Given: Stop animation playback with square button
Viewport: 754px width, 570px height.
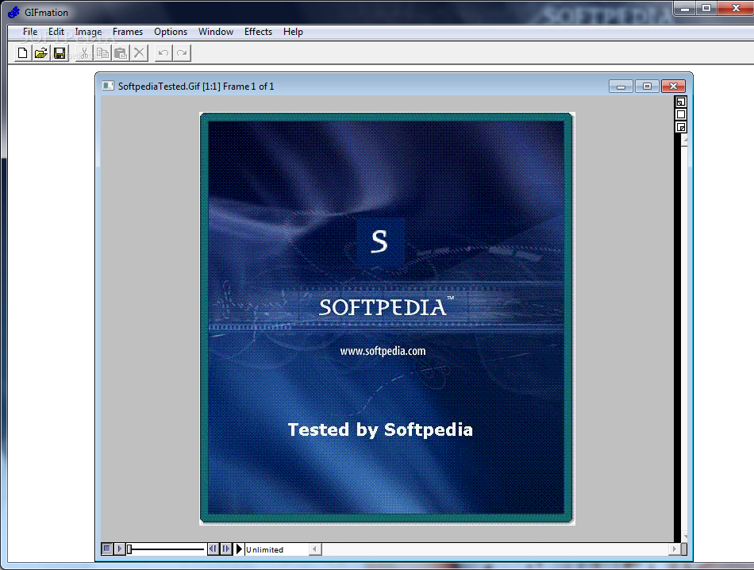Looking at the screenshot, I should pos(107,549).
